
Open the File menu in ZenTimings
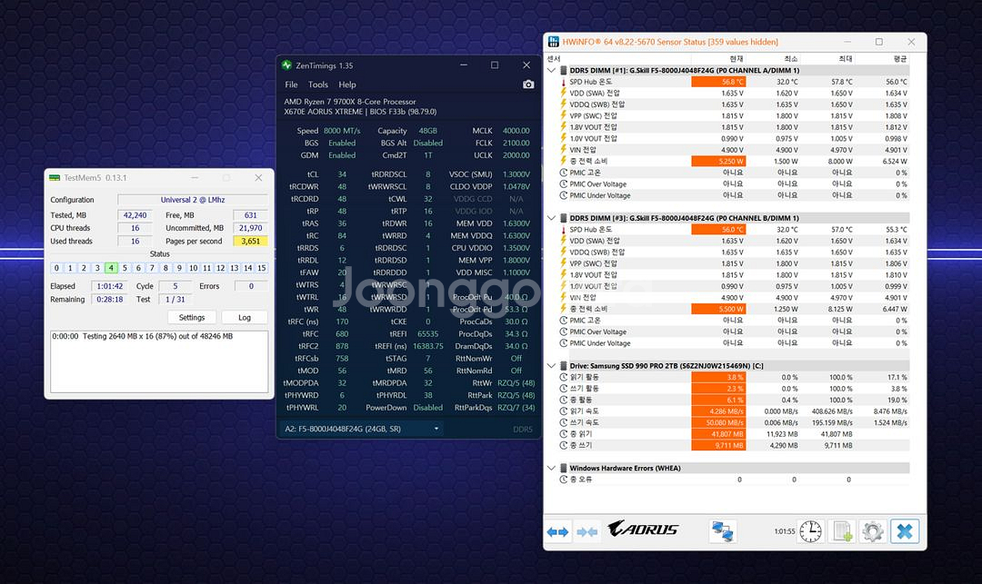click(291, 84)
